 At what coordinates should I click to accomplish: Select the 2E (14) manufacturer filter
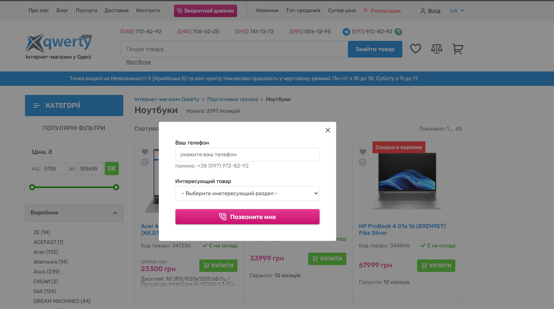pos(42,232)
